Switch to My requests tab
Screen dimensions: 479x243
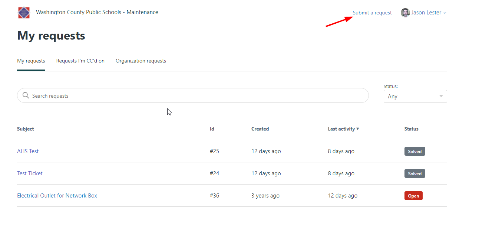(x=31, y=61)
